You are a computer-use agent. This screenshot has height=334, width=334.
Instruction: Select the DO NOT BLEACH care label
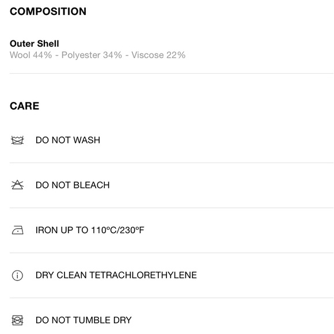pos(73,185)
